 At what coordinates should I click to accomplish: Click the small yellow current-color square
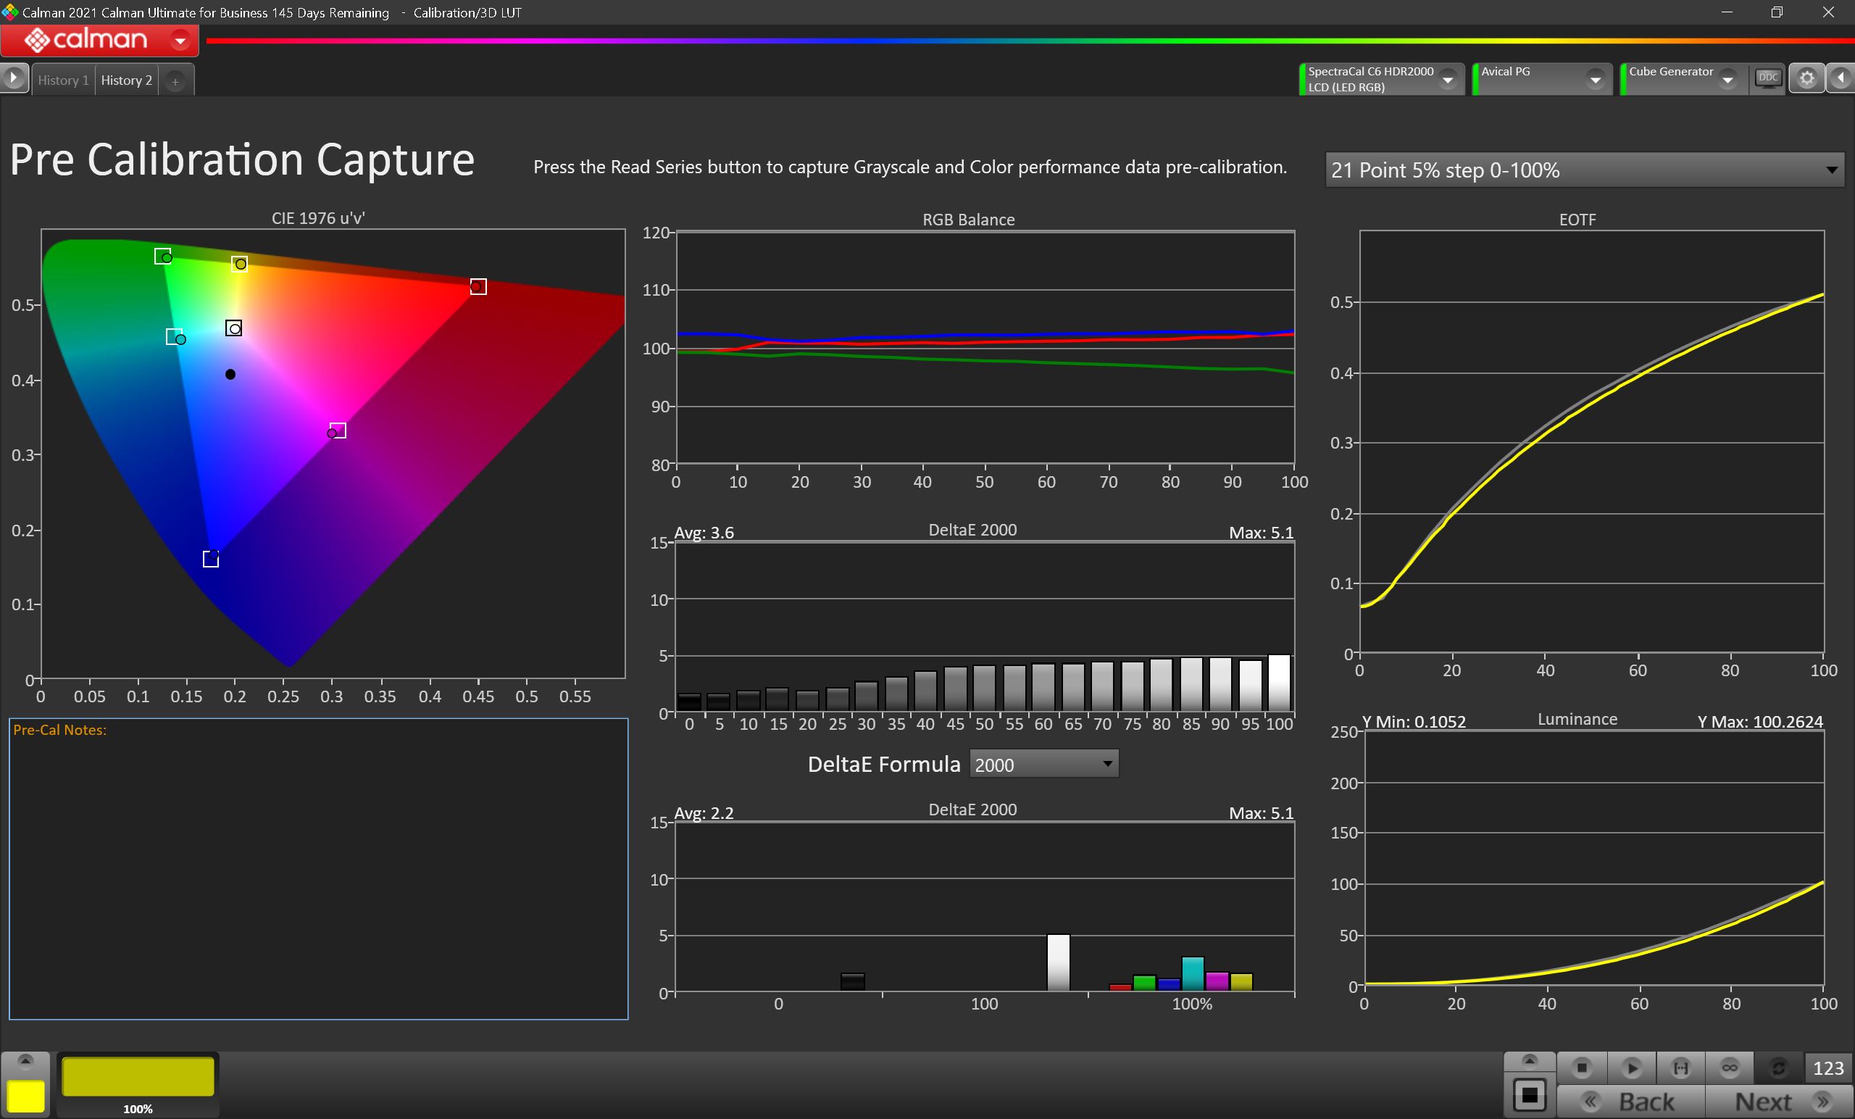coord(25,1097)
